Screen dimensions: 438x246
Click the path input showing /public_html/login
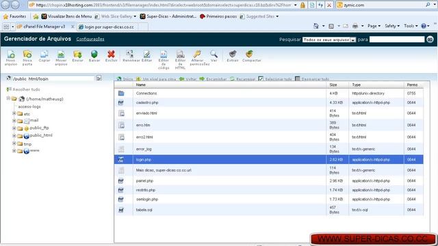53,79
